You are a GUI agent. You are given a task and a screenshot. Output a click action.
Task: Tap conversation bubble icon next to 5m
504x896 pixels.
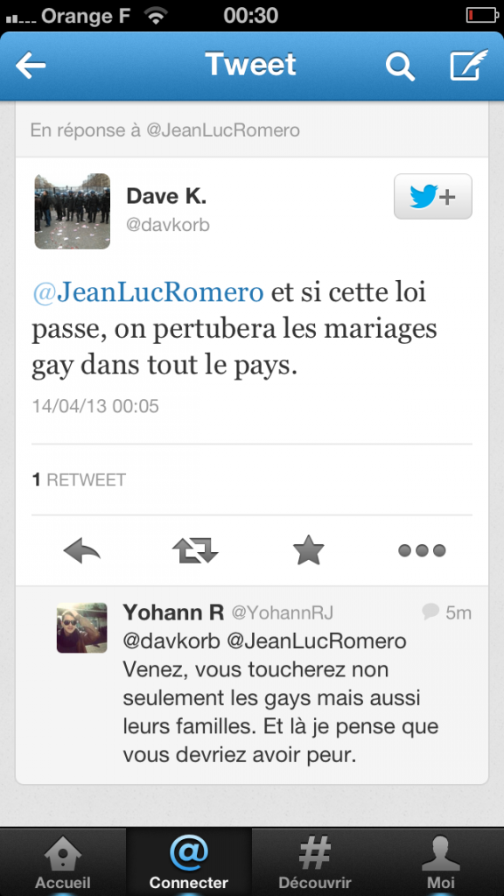pyautogui.click(x=430, y=612)
